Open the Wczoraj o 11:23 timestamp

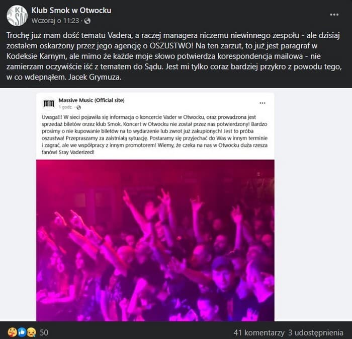pos(55,21)
